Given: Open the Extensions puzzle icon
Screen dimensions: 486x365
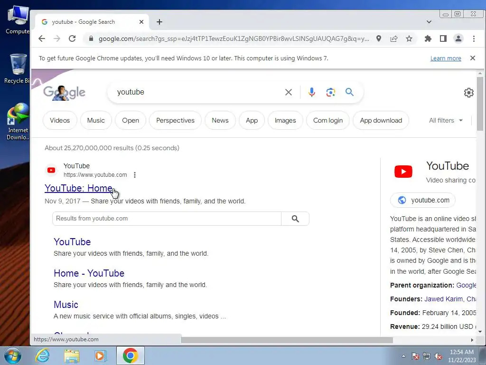Looking at the screenshot, I should tap(428, 38).
